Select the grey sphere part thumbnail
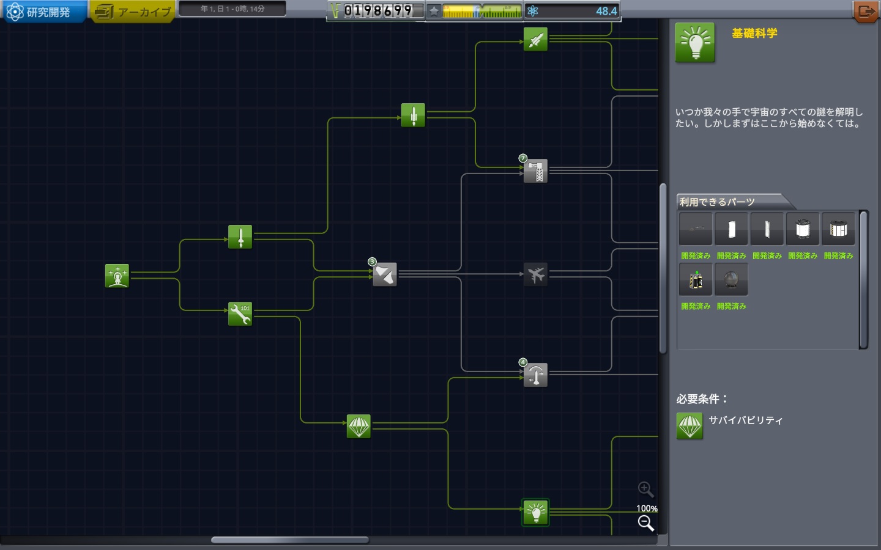 [731, 279]
